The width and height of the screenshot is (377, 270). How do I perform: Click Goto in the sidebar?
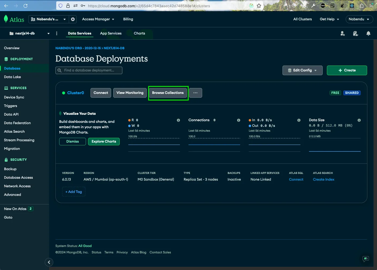point(8,218)
